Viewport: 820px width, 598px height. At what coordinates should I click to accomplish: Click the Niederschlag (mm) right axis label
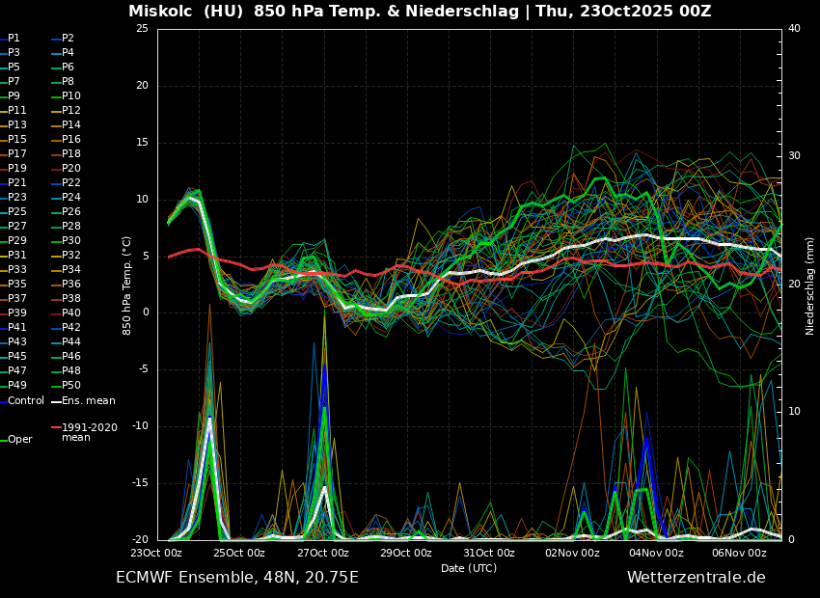pyautogui.click(x=810, y=285)
